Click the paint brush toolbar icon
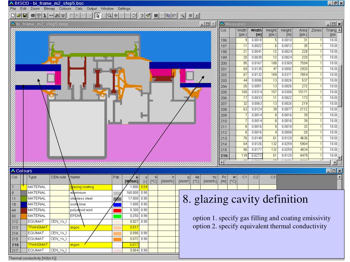The height and width of the screenshot is (262, 350). pyautogui.click(x=148, y=16)
